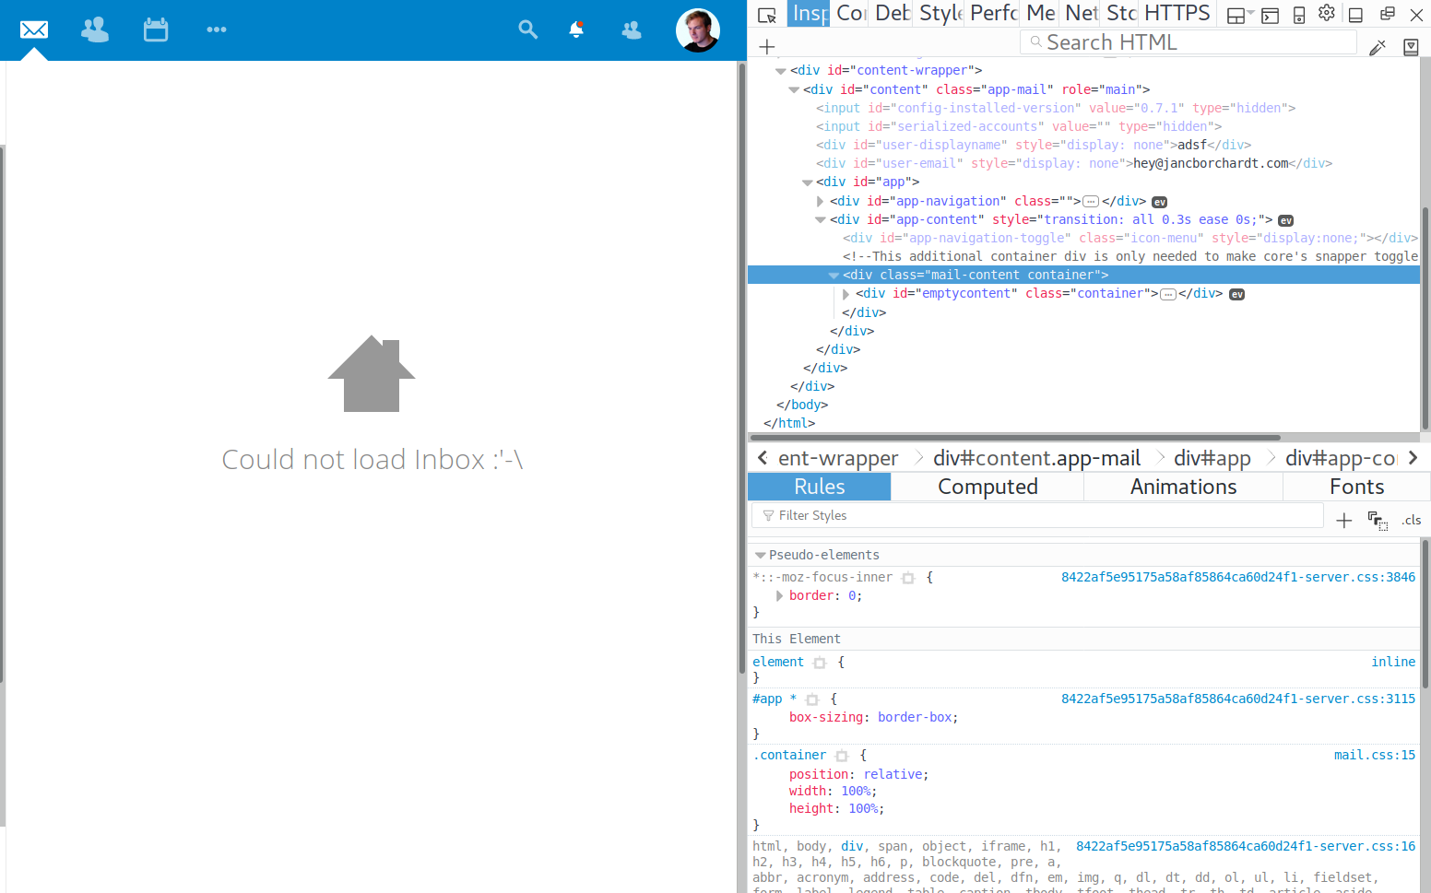Open the Rules sidebar tab
The height and width of the screenshot is (893, 1431).
[x=820, y=487]
